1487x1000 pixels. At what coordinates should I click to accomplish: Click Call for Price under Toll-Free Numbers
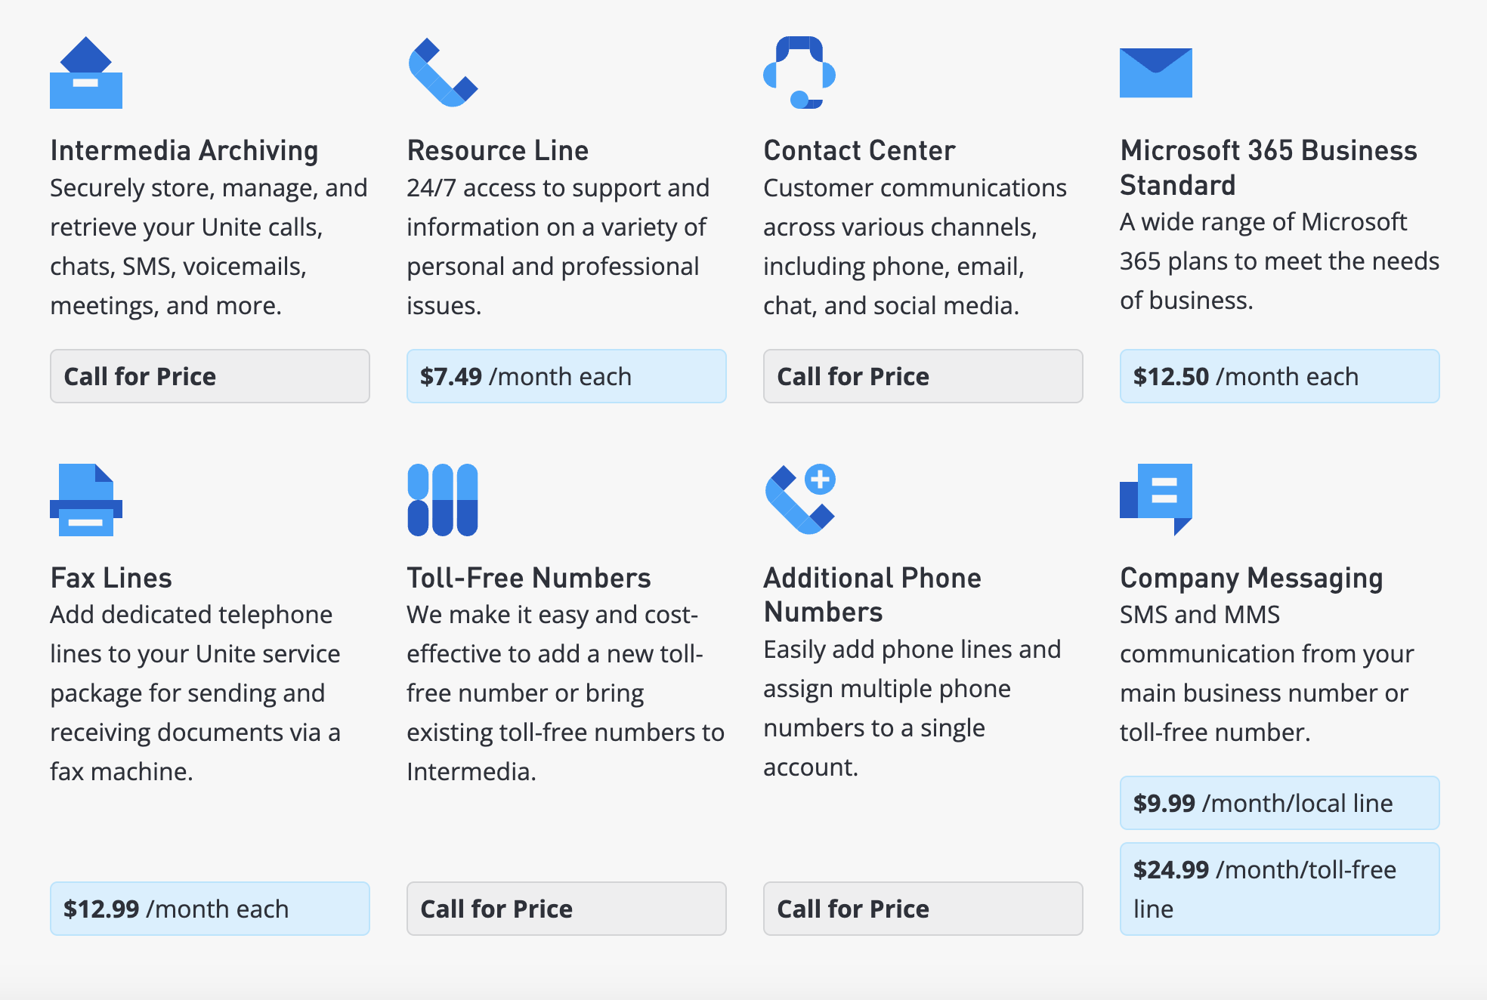pyautogui.click(x=566, y=909)
